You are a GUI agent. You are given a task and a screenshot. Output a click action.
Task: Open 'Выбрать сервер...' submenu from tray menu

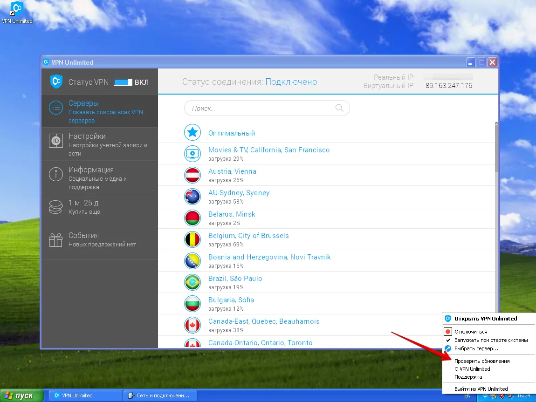(x=476, y=348)
